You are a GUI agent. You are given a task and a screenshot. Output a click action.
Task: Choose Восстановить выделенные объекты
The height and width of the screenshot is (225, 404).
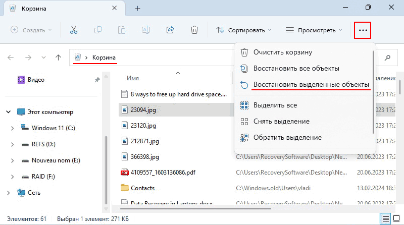click(x=304, y=85)
